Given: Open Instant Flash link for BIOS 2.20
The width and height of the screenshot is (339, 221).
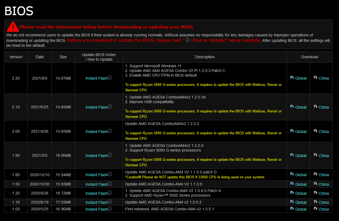Looking at the screenshot, I should [97, 78].
